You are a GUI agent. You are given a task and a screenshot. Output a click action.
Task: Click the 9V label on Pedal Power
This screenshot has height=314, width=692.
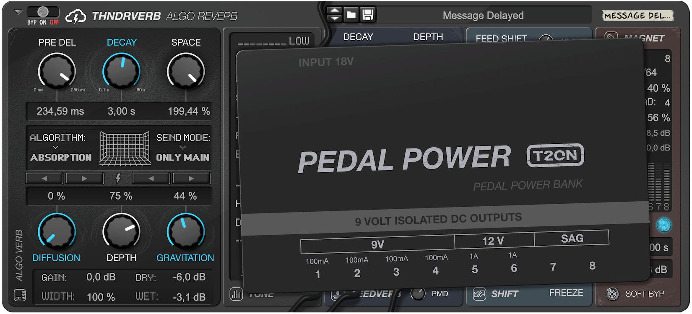coord(377,245)
